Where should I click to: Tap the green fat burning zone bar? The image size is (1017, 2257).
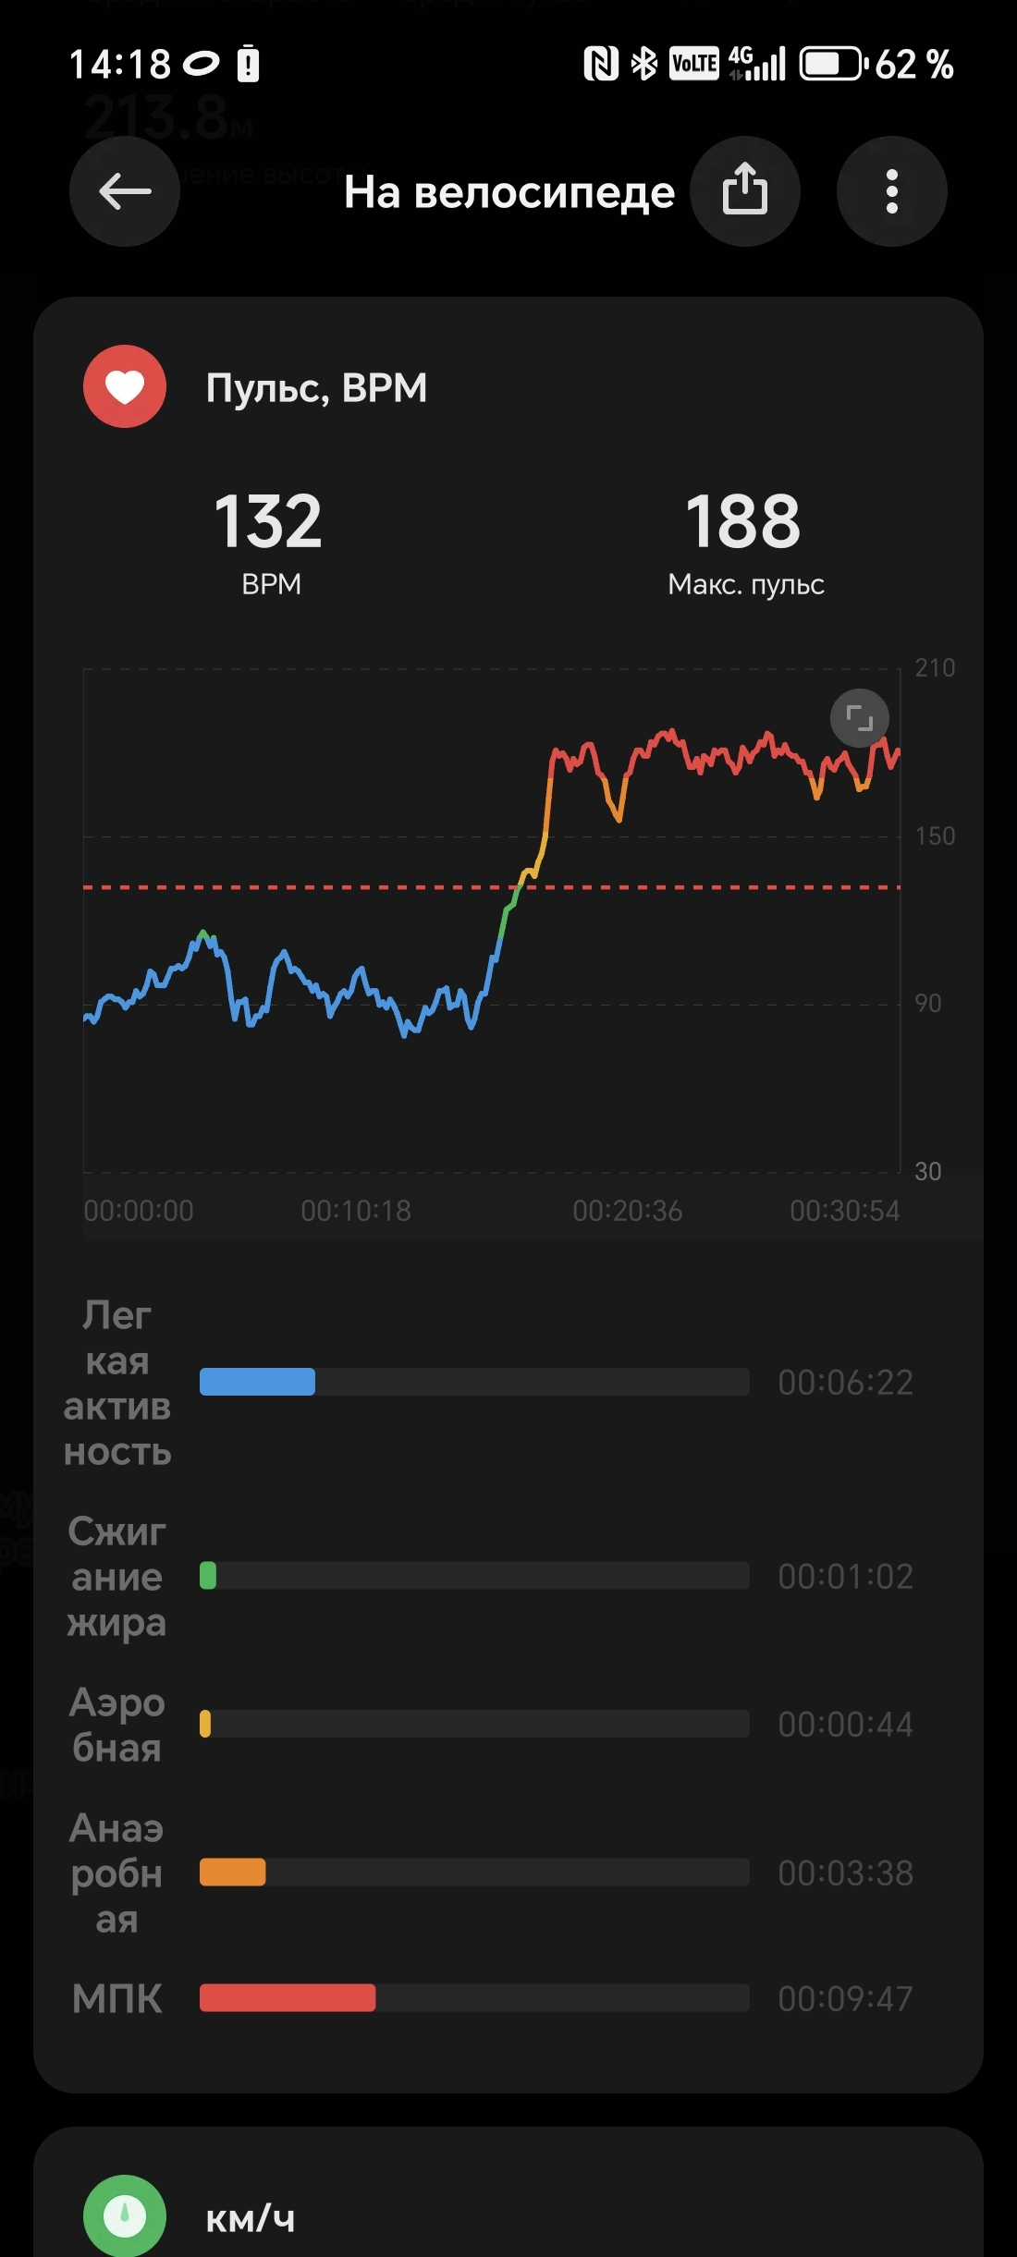(x=208, y=1576)
